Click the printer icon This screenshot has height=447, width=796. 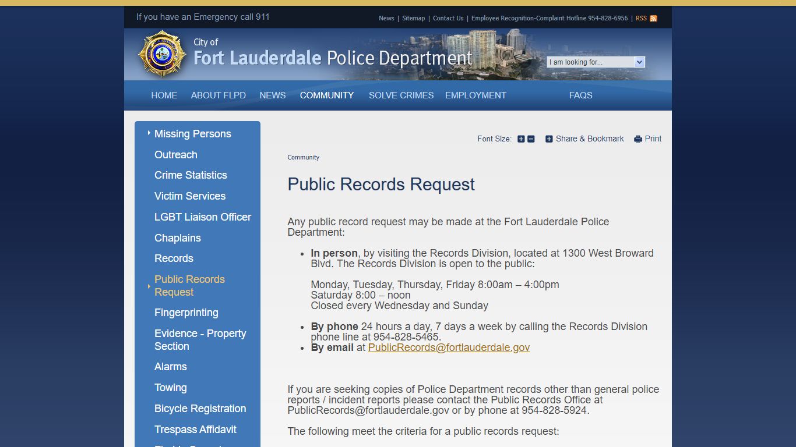point(638,139)
